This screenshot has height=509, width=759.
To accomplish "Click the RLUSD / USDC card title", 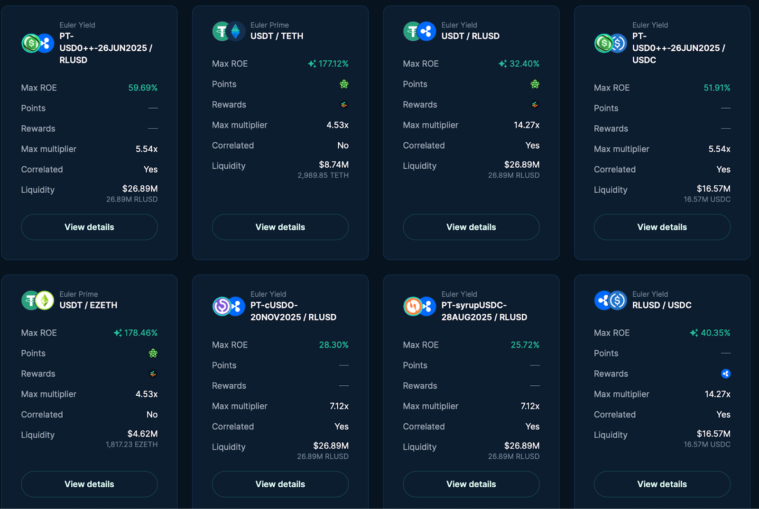I will (x=662, y=305).
